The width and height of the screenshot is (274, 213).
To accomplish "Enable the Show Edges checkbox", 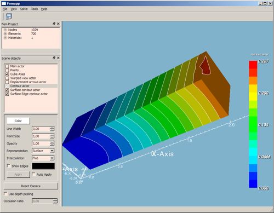I will coord(8,166).
